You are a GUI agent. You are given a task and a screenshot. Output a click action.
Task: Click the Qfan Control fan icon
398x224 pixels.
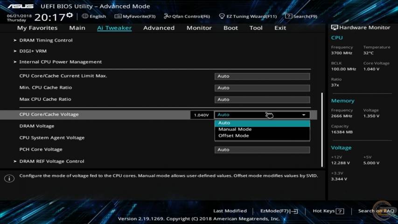[167, 16]
